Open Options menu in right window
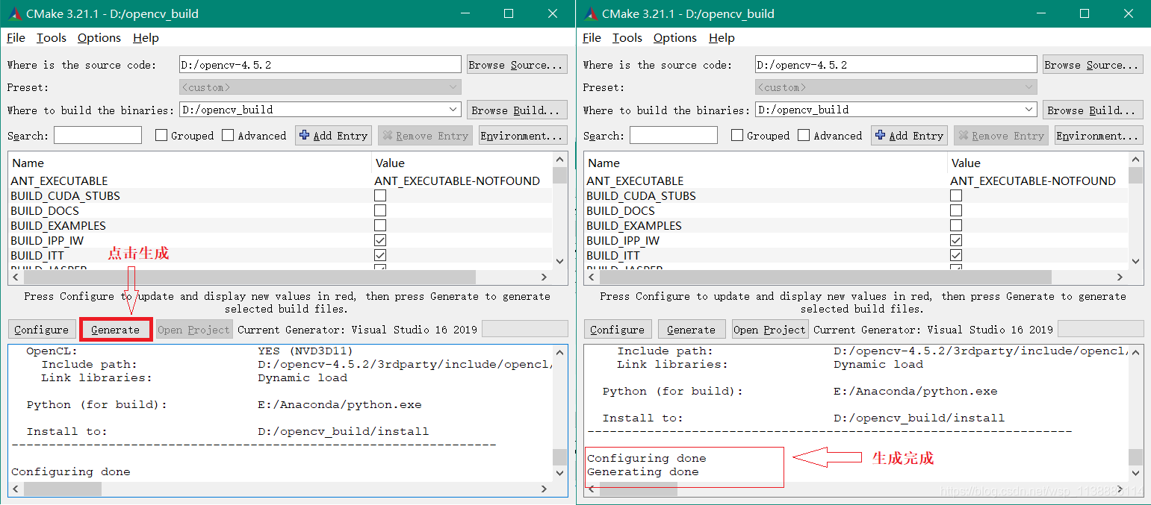The width and height of the screenshot is (1151, 505). pyautogui.click(x=675, y=38)
